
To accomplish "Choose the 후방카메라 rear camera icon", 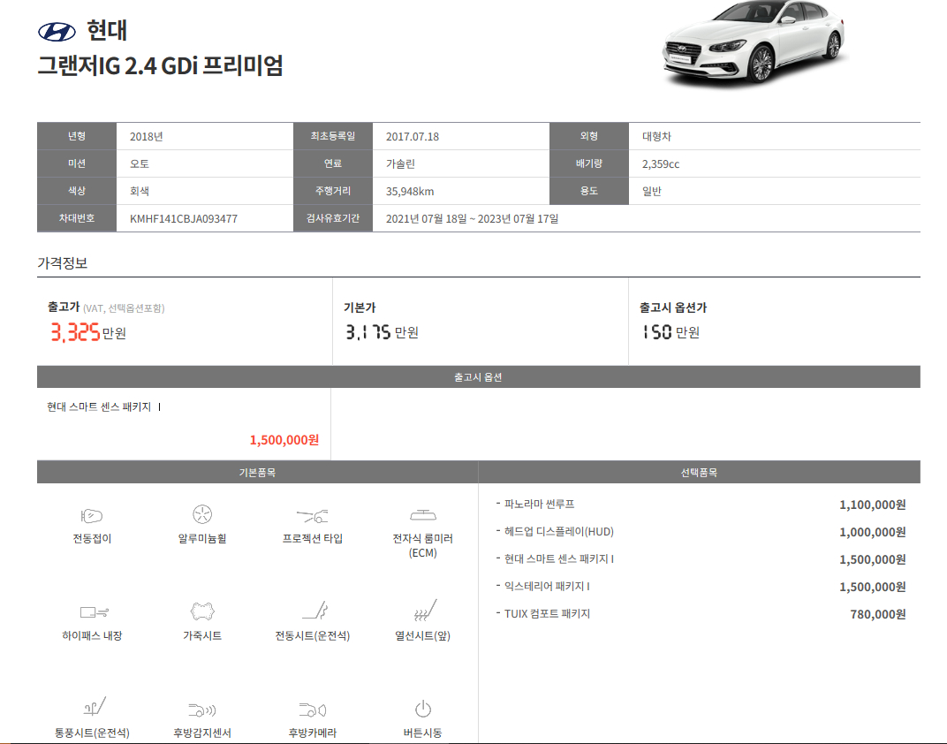I will coord(312,710).
